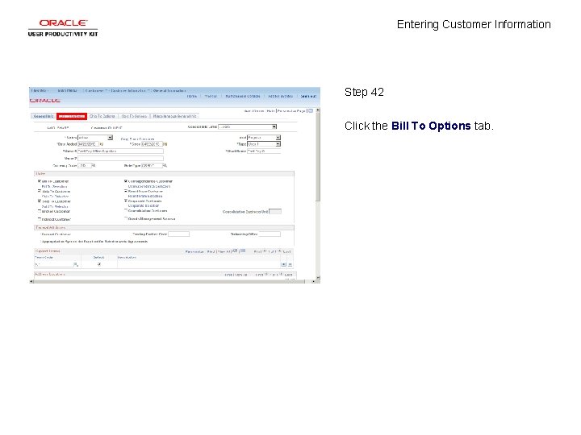Click scroll down arrow of vertical scrollbar
581x435 pixels.
coord(318,277)
